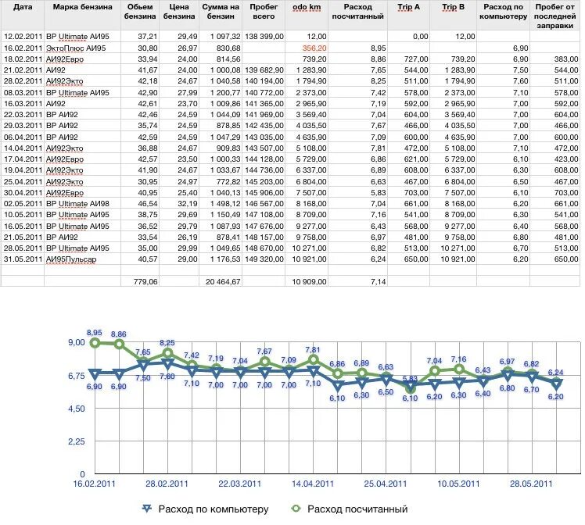This screenshot has width=585, height=525.
Task: Select date cell 12.02.2011
Action: 23,37
